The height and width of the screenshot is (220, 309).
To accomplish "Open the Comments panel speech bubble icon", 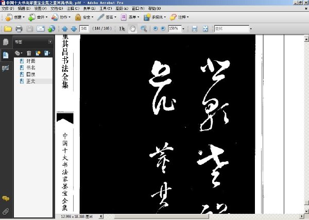I will point(6,198).
